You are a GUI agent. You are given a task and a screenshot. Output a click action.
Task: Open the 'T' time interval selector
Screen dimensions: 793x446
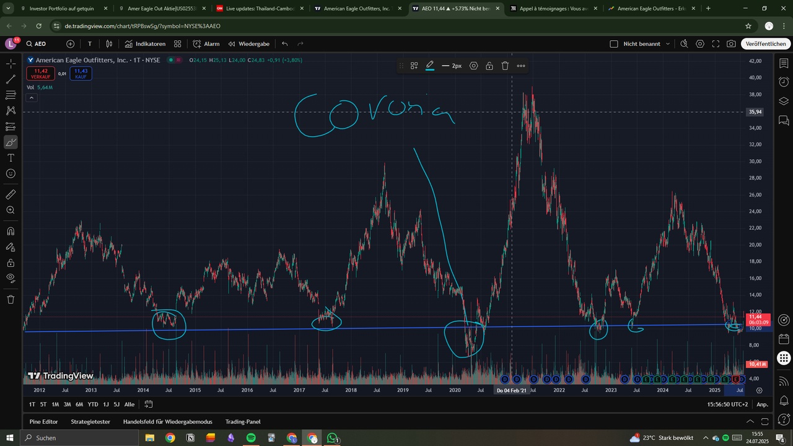point(90,44)
